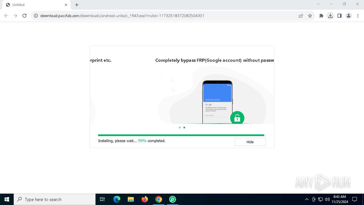Open the notification center icon
364x205 pixels.
coord(355,199)
